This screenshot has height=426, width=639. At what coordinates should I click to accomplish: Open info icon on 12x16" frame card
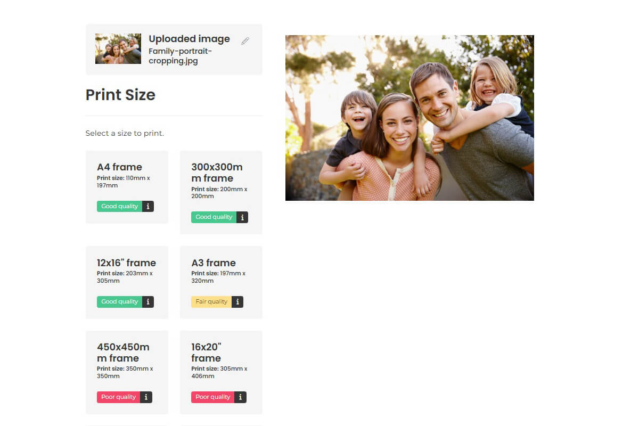click(x=148, y=302)
